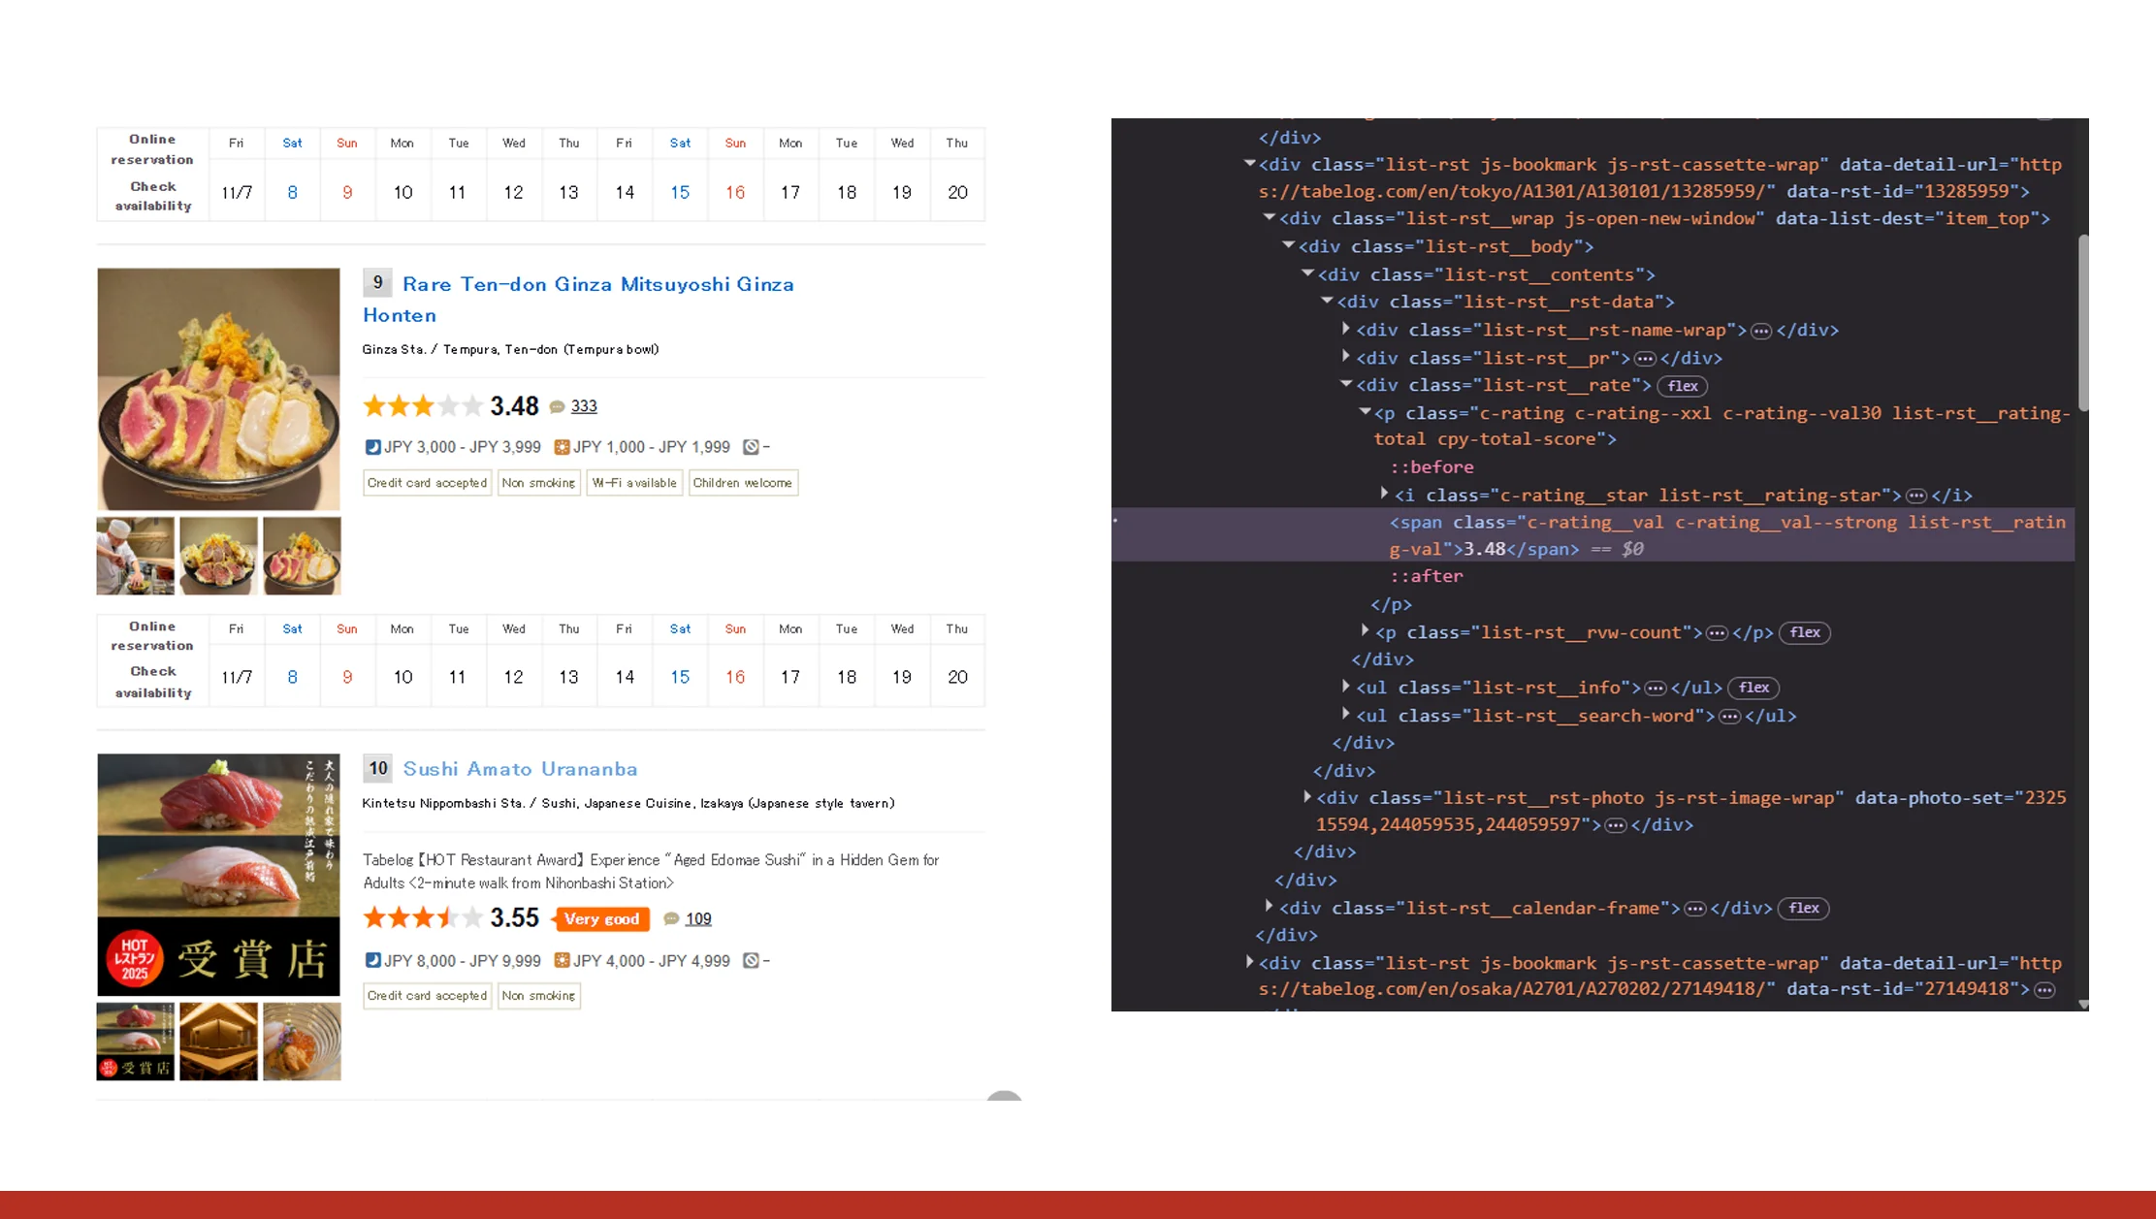The width and height of the screenshot is (2156, 1219).
Task: Click the ellipsis icon inside list-rst__search-word ul
Action: point(1730,716)
